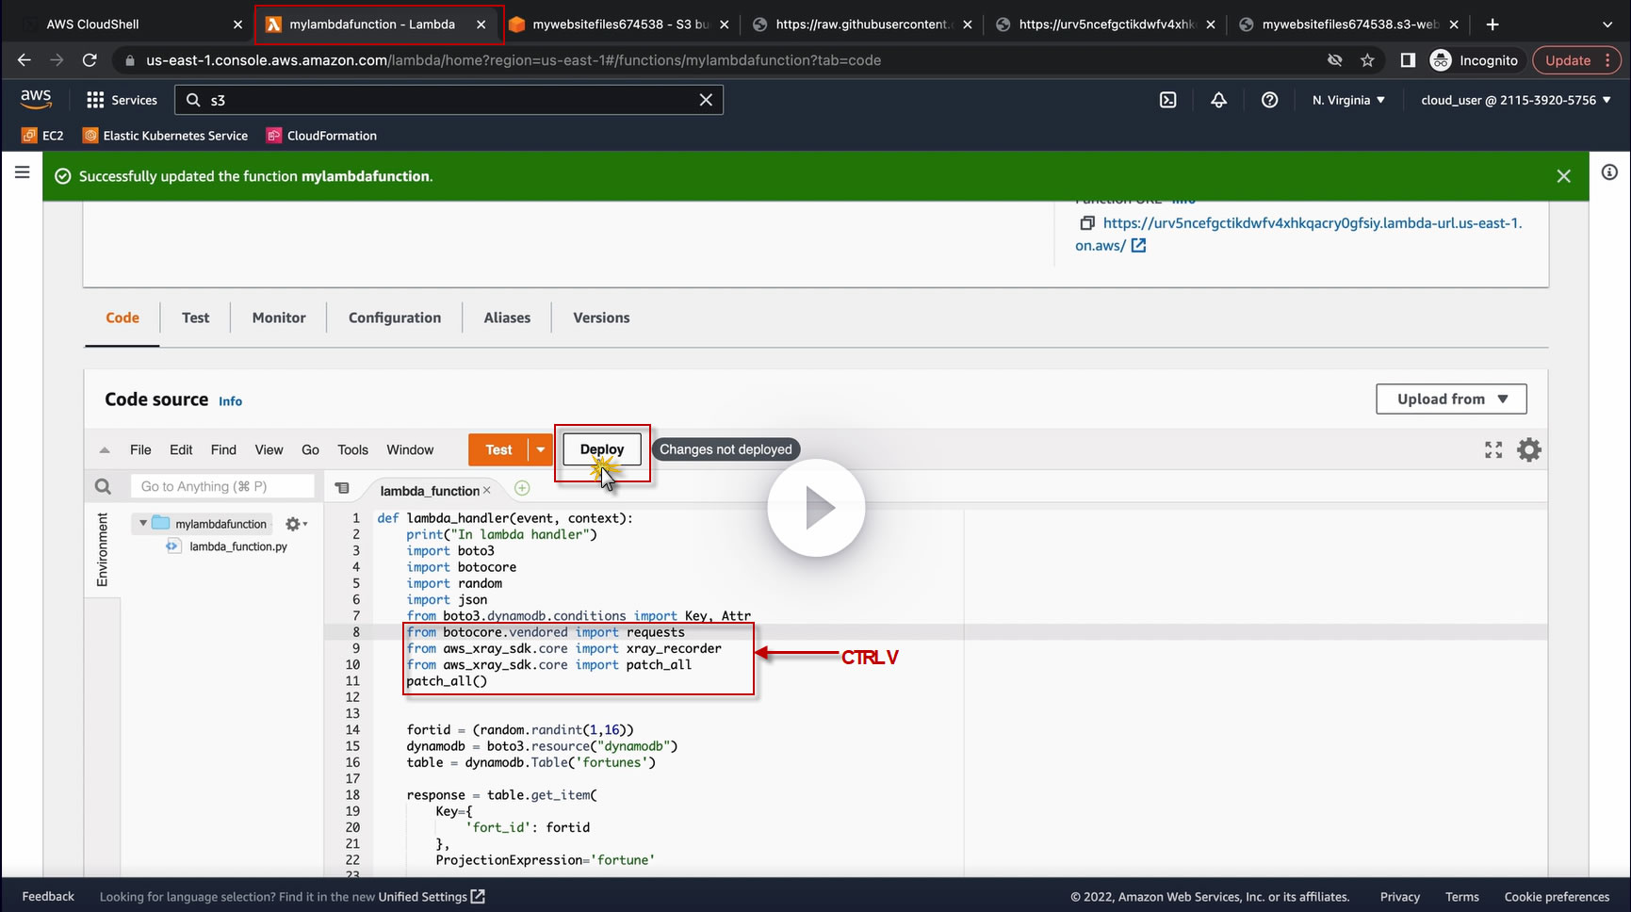The height and width of the screenshot is (912, 1631).
Task: Open the Find menu in editor
Action: [x=223, y=449]
